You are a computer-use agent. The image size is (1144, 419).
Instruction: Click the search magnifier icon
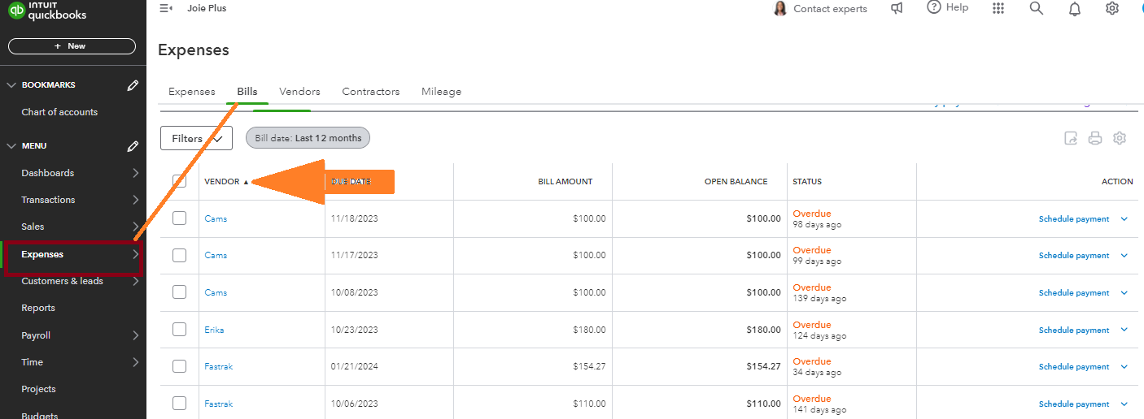click(x=1036, y=8)
